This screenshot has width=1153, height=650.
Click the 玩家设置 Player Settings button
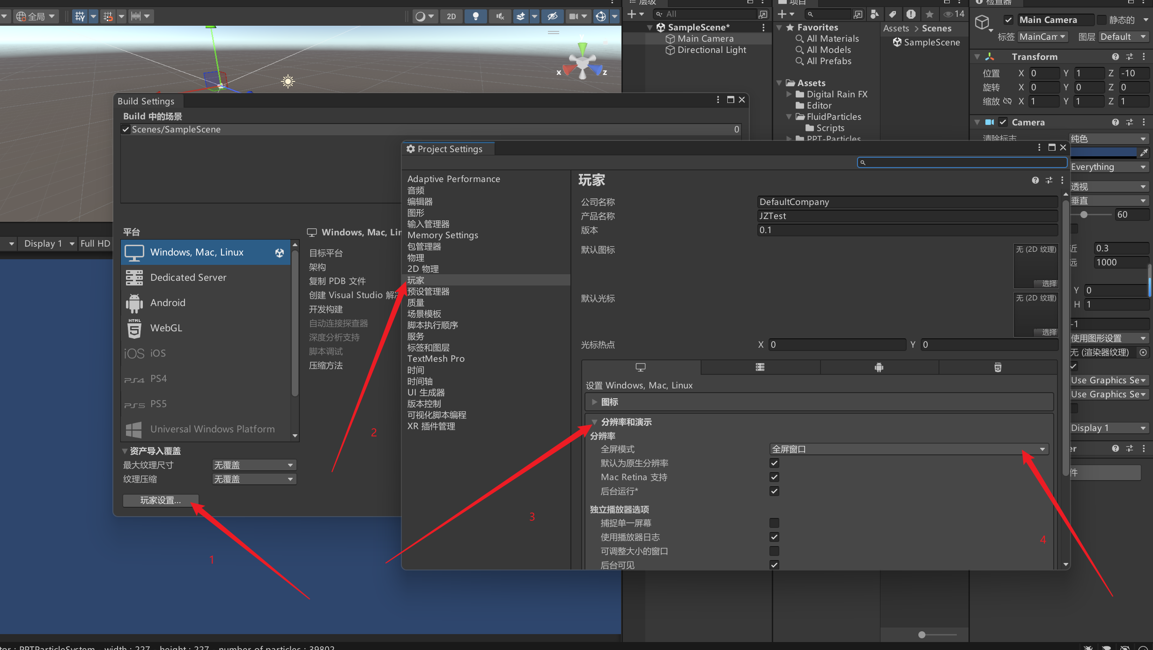coord(161,500)
